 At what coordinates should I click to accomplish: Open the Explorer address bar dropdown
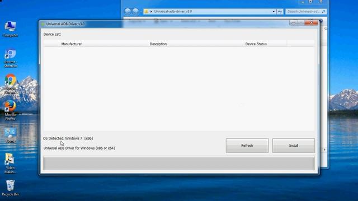point(274,11)
